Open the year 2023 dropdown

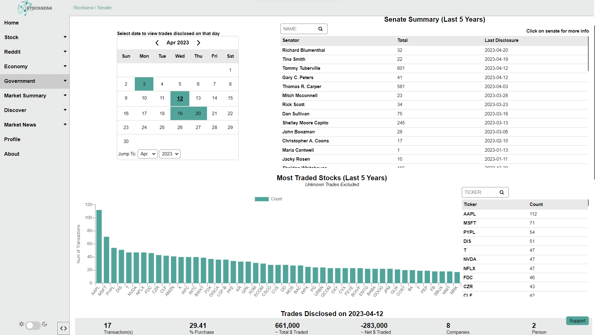[170, 154]
